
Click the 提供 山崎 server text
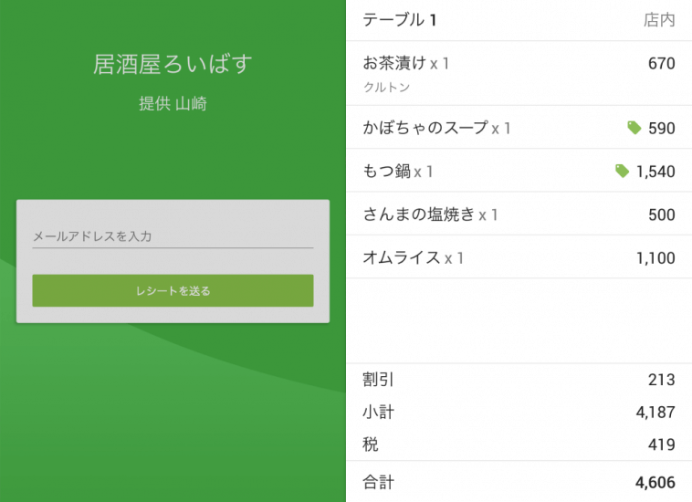coord(173,104)
